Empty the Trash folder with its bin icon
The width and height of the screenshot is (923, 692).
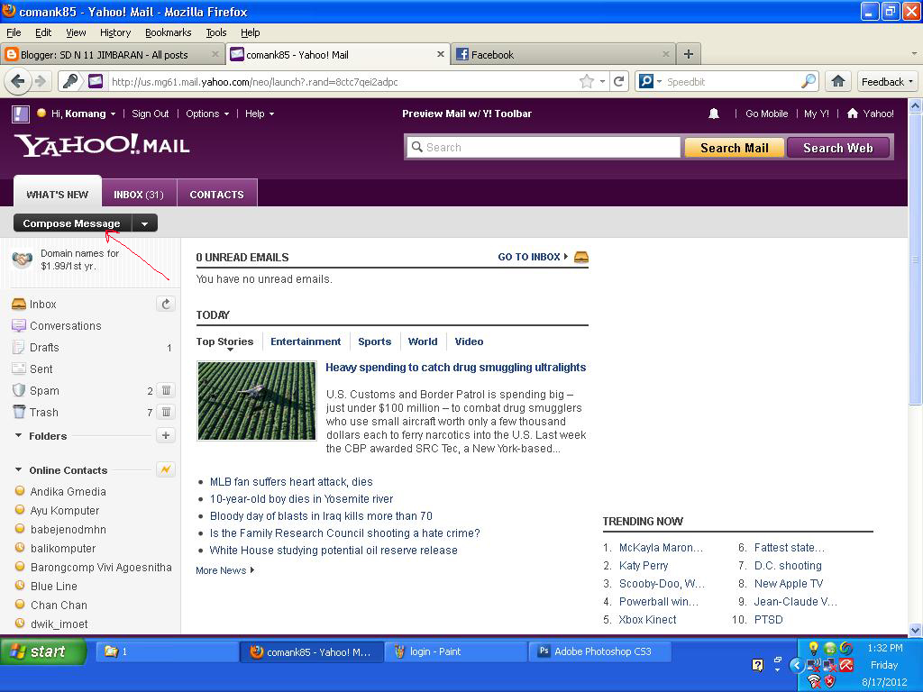tap(166, 412)
